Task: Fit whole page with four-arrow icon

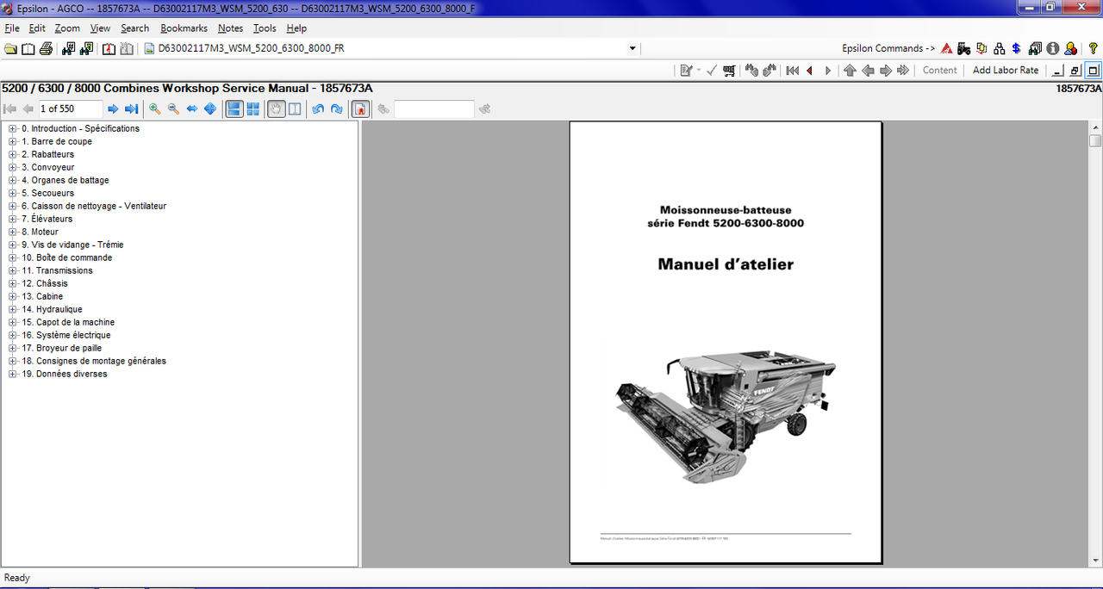Action: click(210, 108)
